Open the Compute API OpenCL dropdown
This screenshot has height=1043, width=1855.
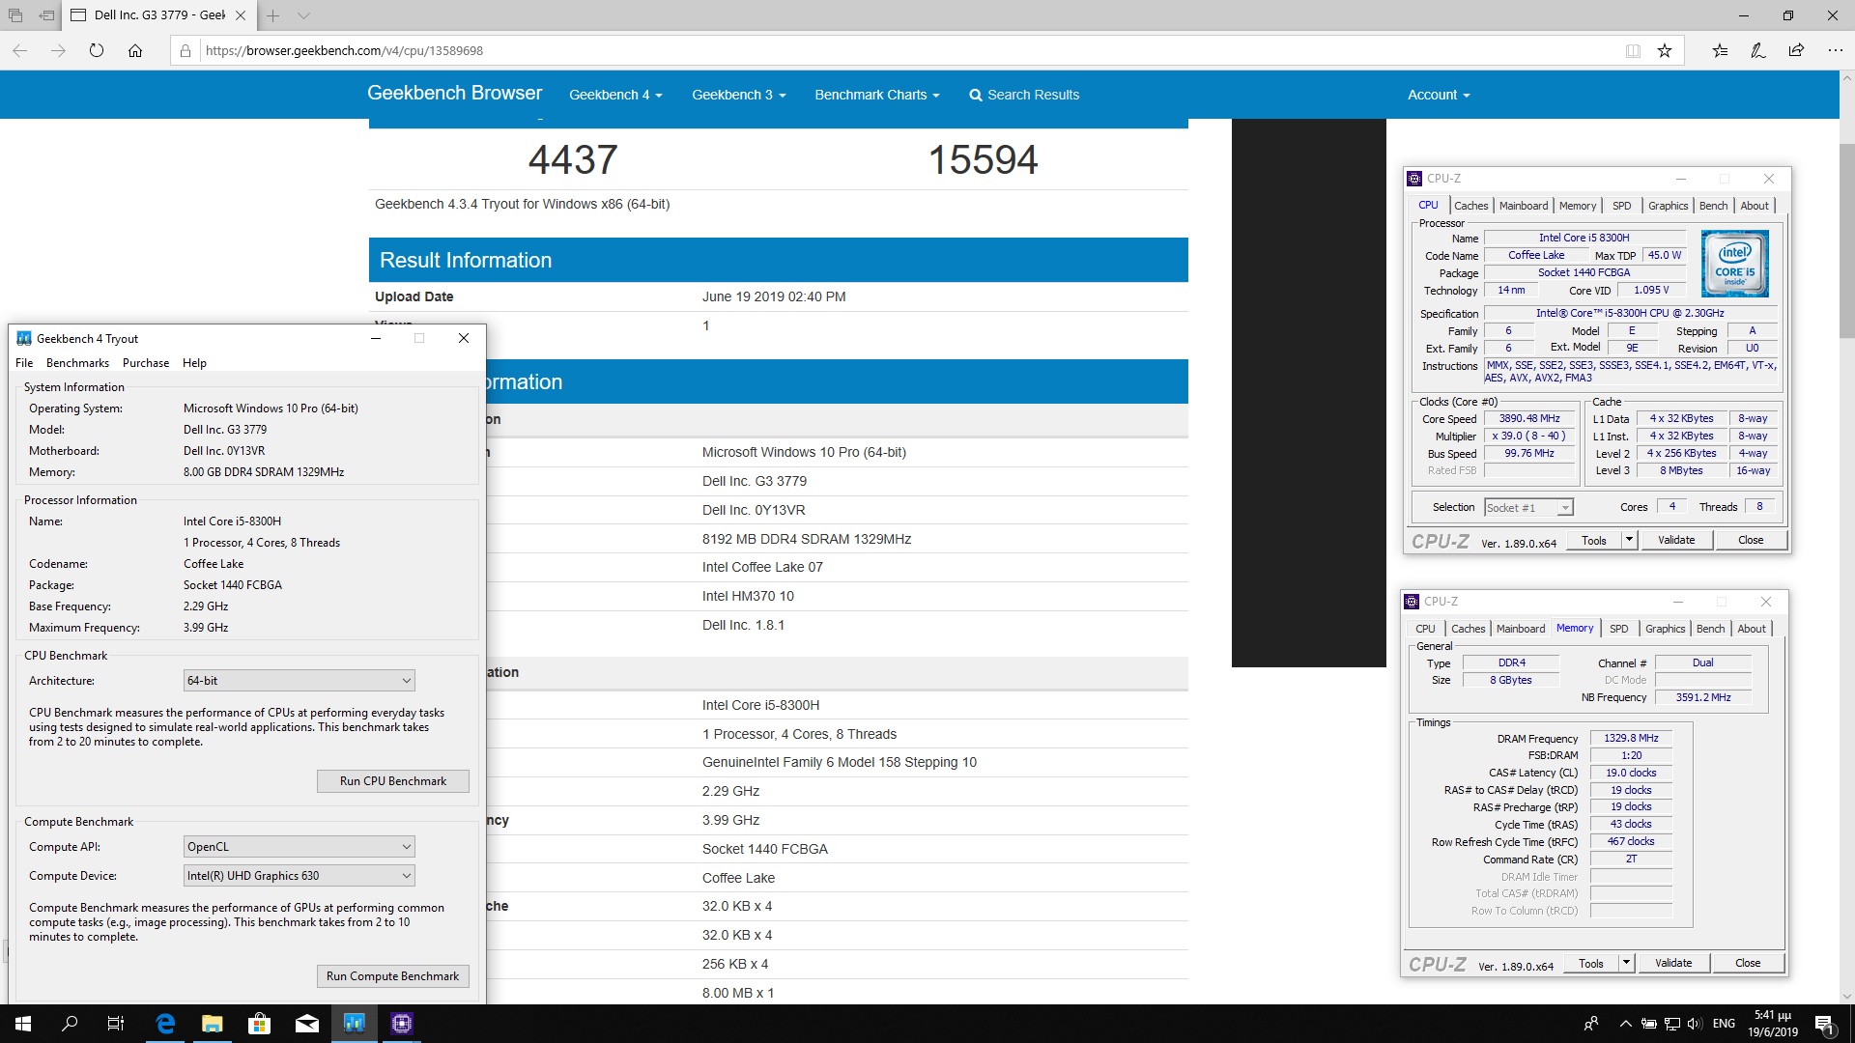coord(300,847)
